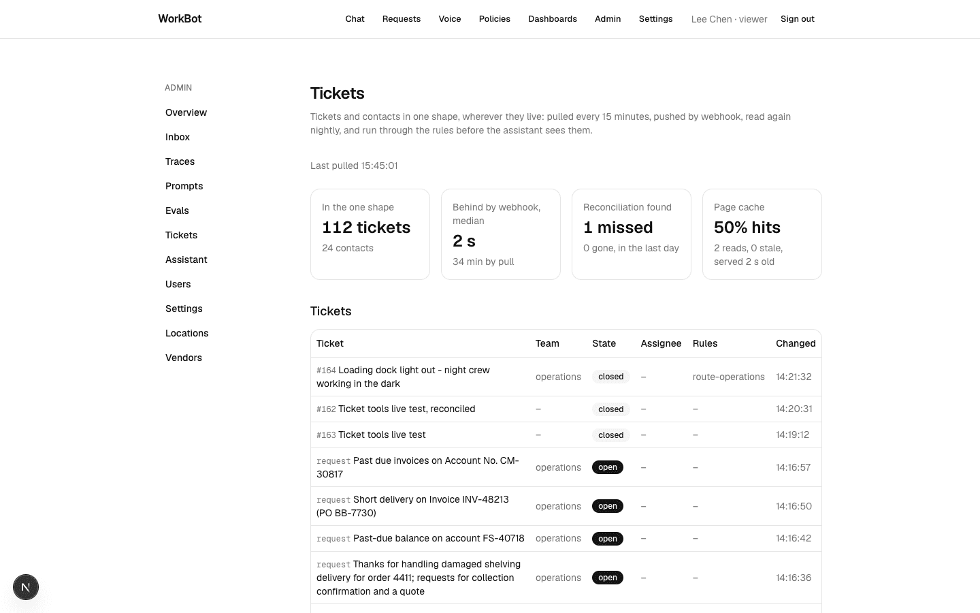Select Settings in the admin sidebar

(x=184, y=309)
